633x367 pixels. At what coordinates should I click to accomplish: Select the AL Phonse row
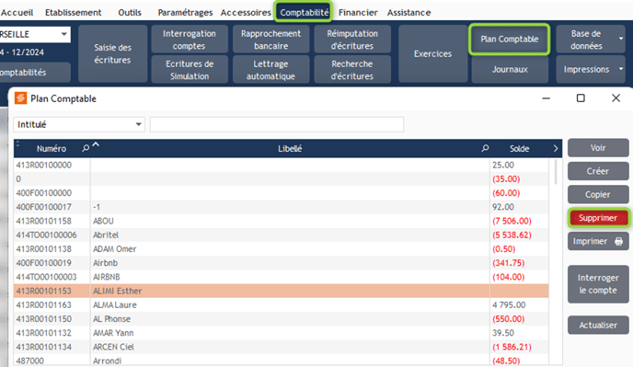coord(281,319)
